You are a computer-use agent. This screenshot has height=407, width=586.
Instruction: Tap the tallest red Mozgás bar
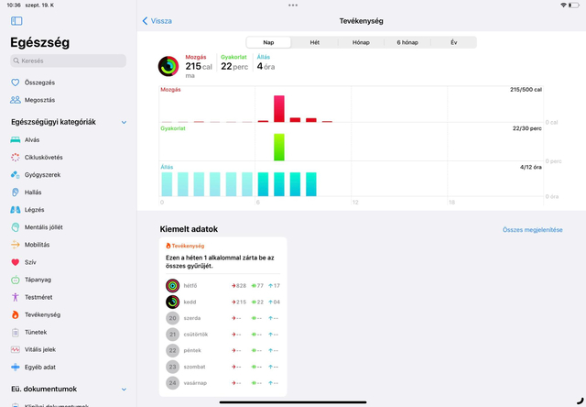pos(278,108)
